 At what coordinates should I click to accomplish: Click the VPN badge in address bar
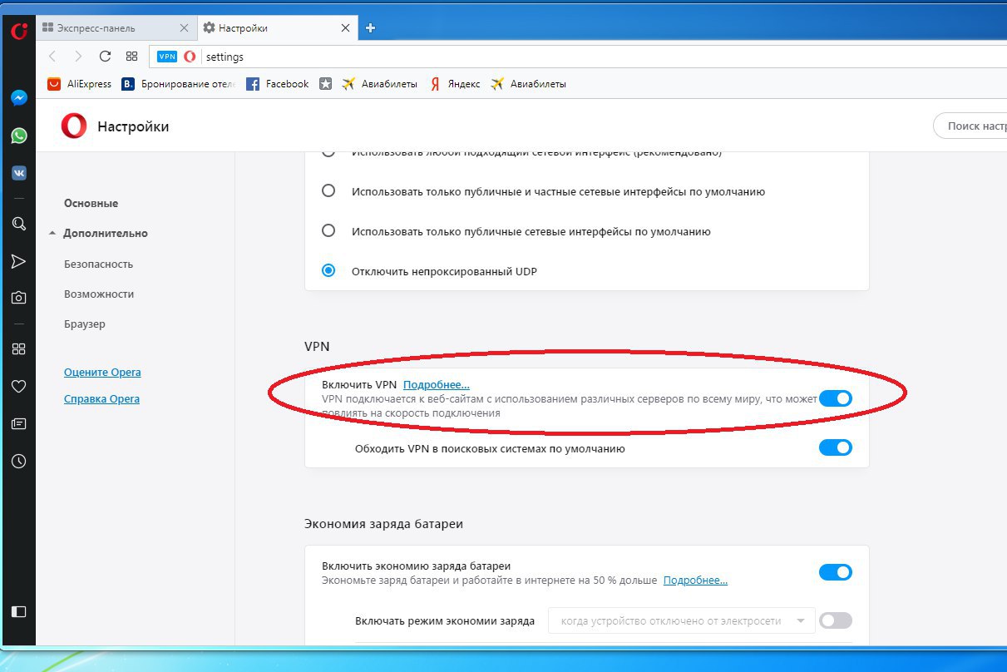click(167, 57)
